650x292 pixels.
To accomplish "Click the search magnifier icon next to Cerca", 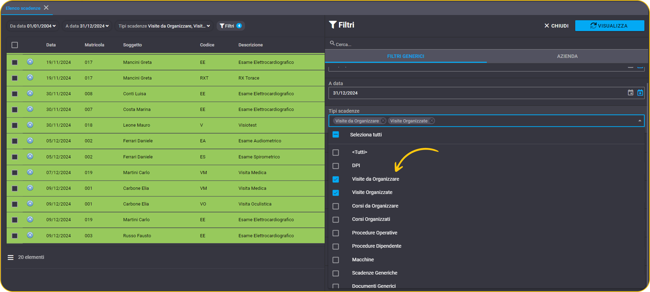I will [332, 43].
